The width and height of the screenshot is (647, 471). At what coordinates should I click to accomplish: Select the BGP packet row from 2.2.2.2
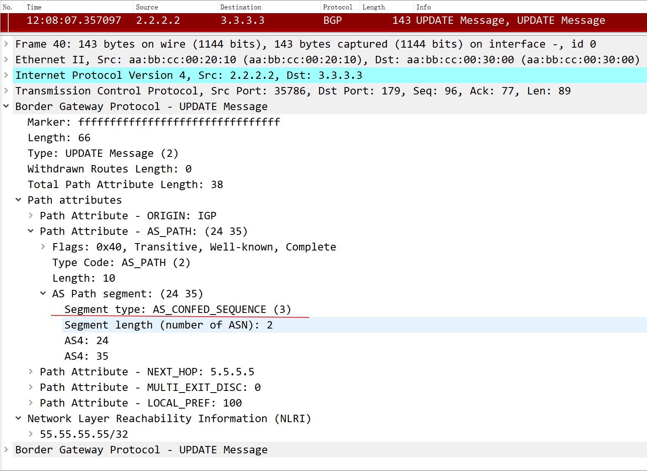coord(323,22)
